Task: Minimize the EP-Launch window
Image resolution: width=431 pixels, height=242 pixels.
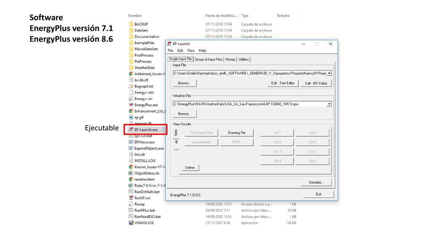Action: coord(304,44)
